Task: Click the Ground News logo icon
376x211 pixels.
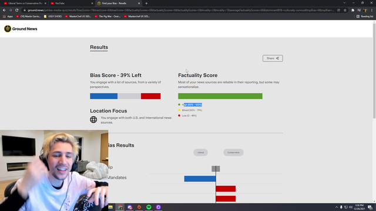Action: click(8, 29)
